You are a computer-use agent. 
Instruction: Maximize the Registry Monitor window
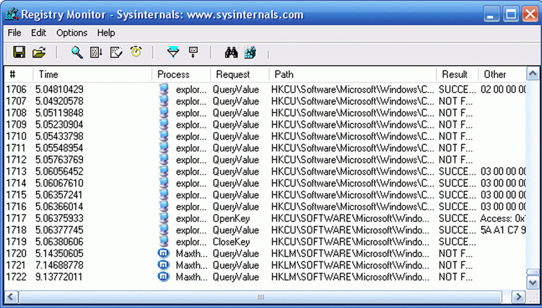[x=511, y=14]
